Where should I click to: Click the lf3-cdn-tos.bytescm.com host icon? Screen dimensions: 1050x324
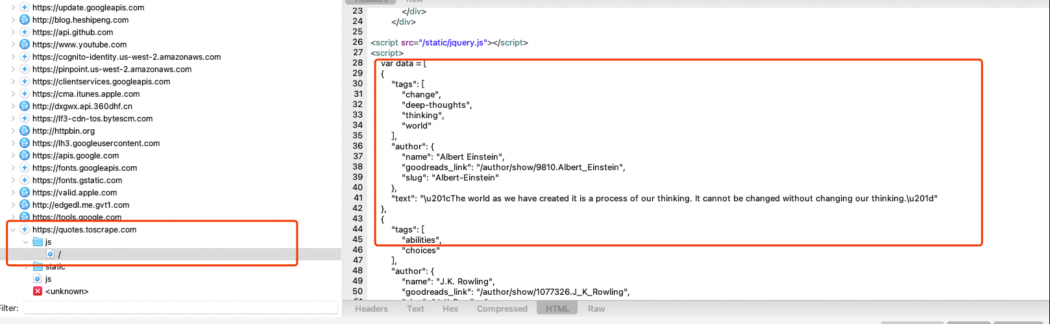pos(25,119)
